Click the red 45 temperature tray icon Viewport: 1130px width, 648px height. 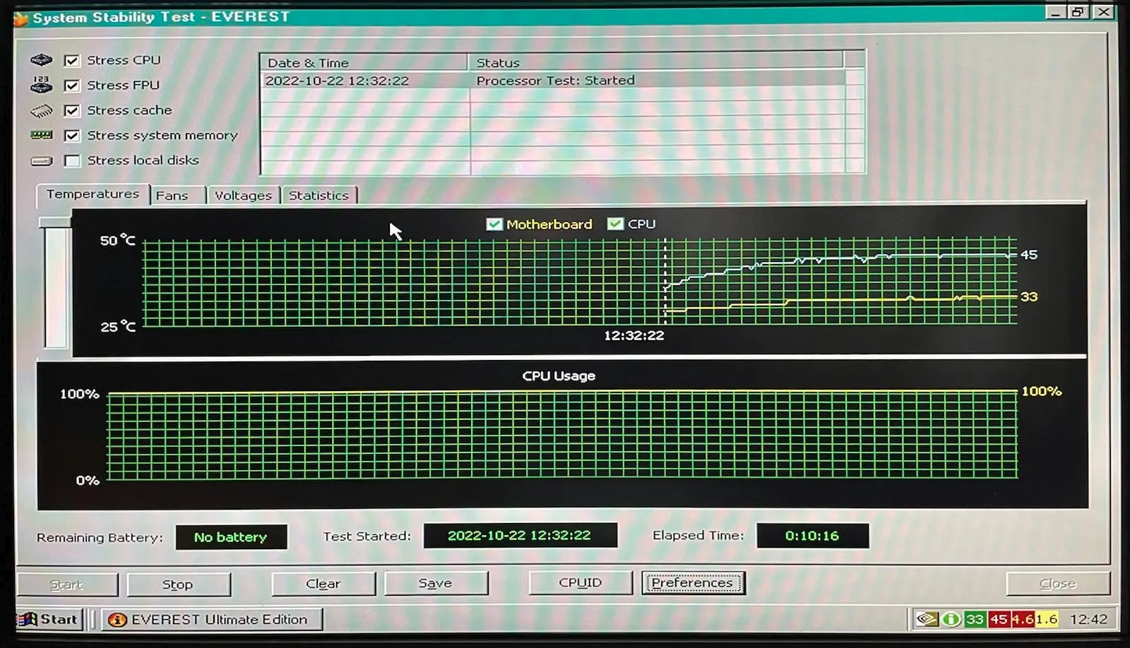pos(998,619)
